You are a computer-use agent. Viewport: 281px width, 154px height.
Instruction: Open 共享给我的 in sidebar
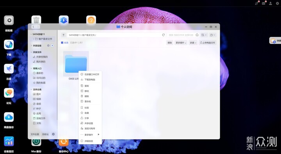40,57
